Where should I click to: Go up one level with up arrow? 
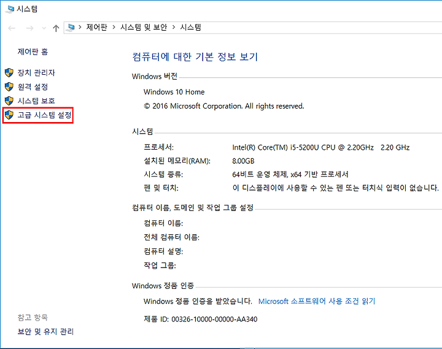tap(56, 28)
